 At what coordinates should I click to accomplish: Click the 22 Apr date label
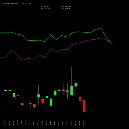[75, 123]
